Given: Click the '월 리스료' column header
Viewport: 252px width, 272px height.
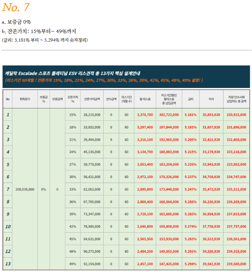Looking at the screenshot, I should (145, 99).
